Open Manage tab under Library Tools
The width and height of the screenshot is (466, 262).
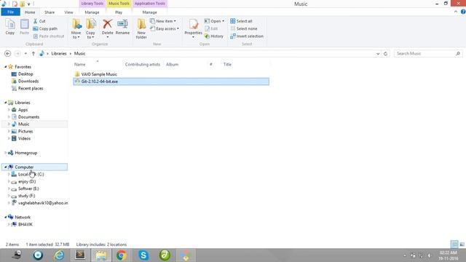pyautogui.click(x=92, y=12)
